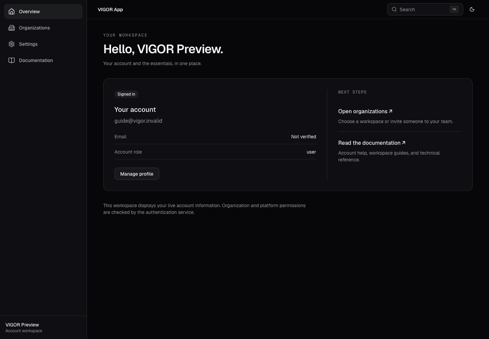Click the Manage profile button
The height and width of the screenshot is (339, 489).
(x=137, y=174)
